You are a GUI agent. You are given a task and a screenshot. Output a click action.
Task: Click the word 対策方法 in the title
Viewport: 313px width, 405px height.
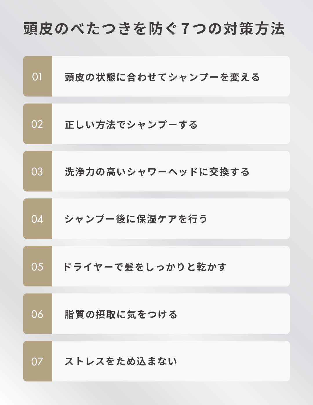coord(254,29)
